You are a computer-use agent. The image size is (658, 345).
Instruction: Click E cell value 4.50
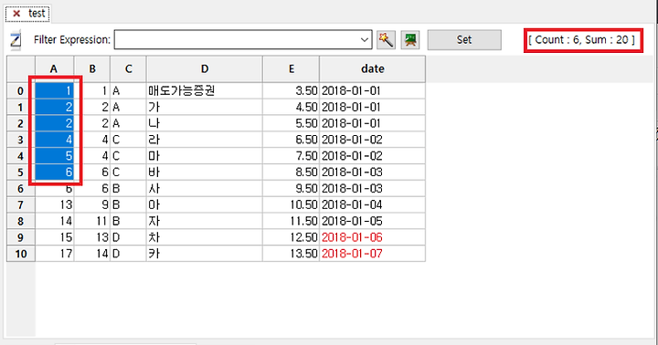point(292,108)
